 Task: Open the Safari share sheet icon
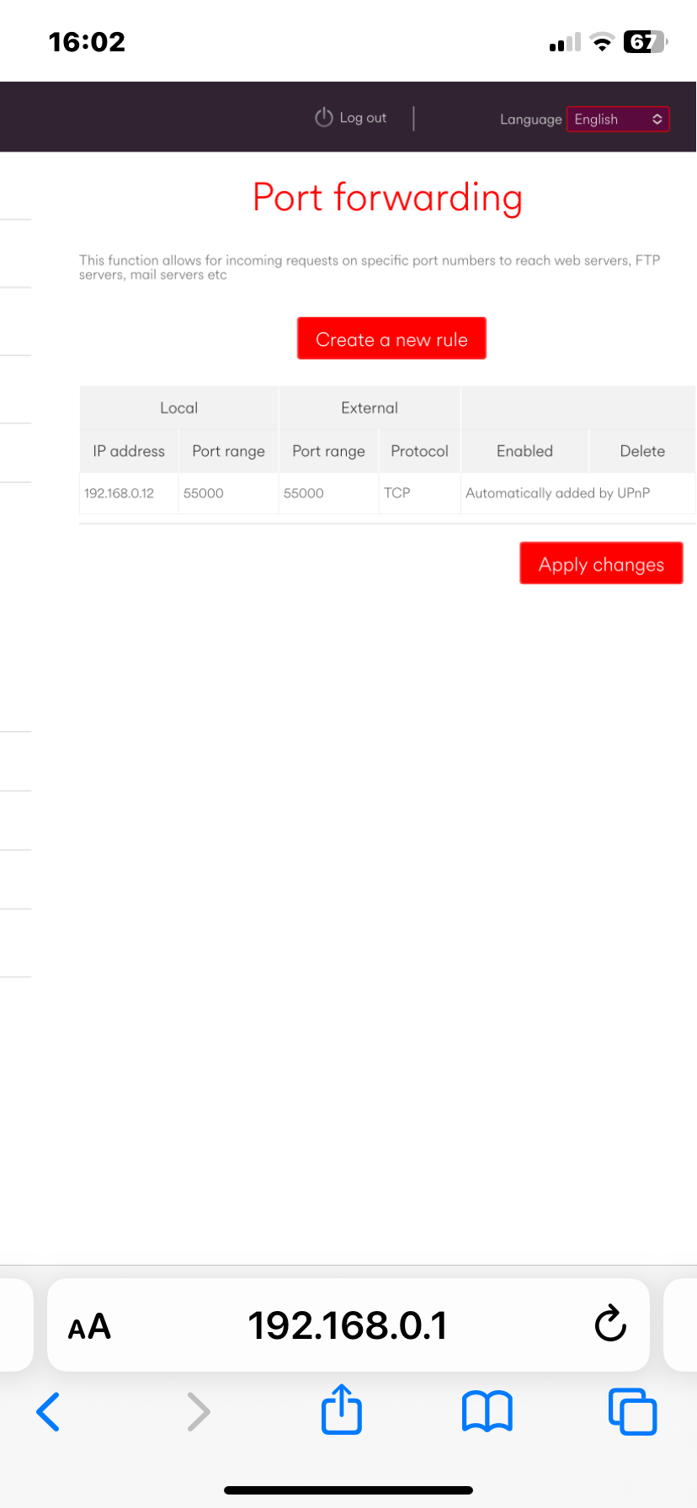(342, 1408)
